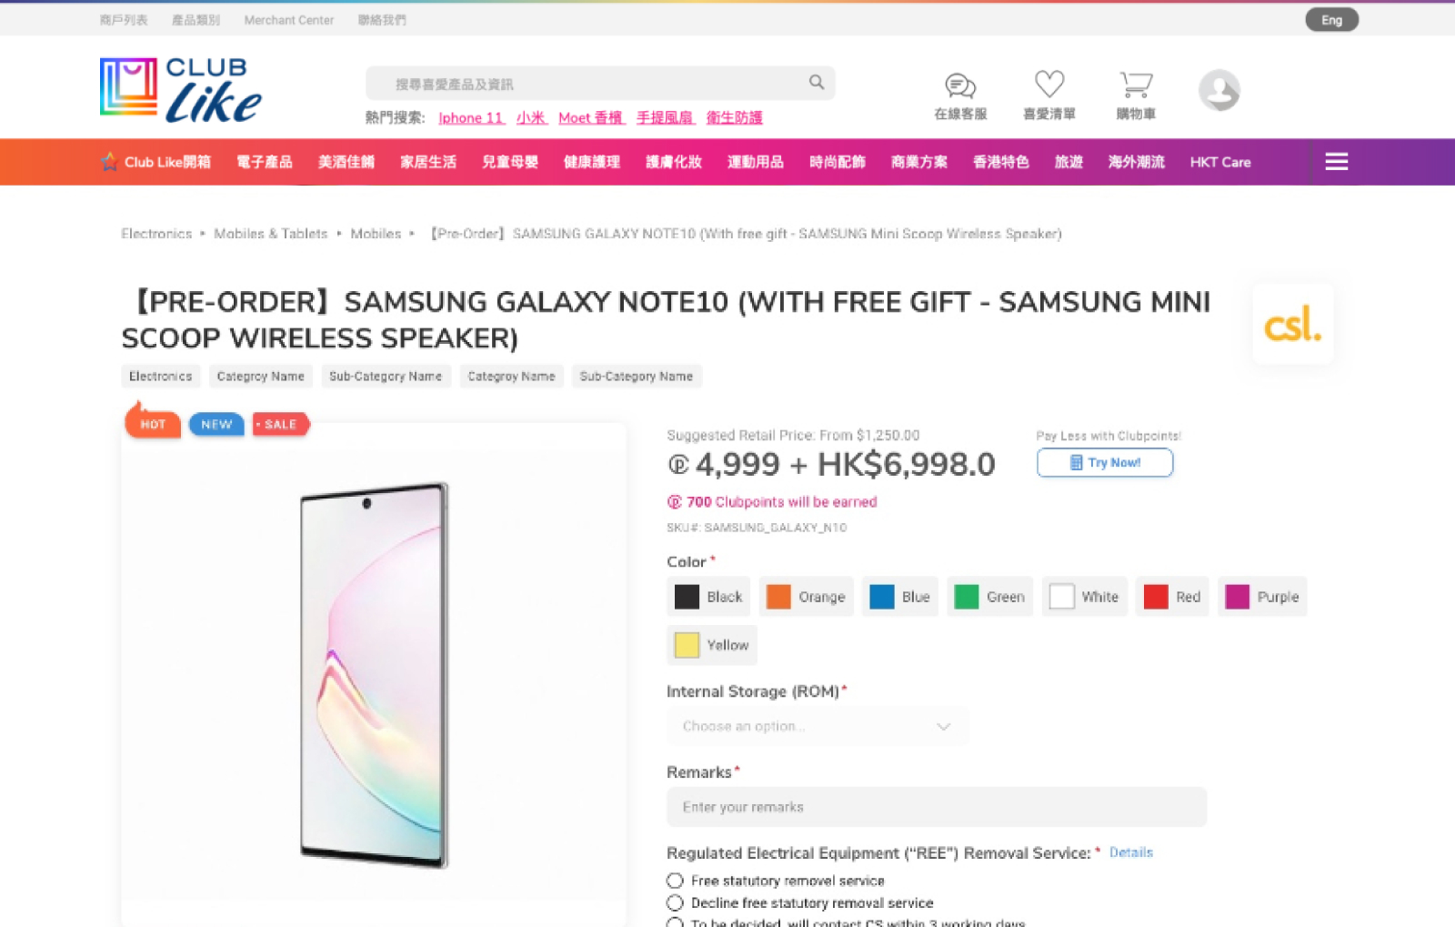1455x927 pixels.
Task: Click the search magnifier icon
Action: tap(817, 83)
